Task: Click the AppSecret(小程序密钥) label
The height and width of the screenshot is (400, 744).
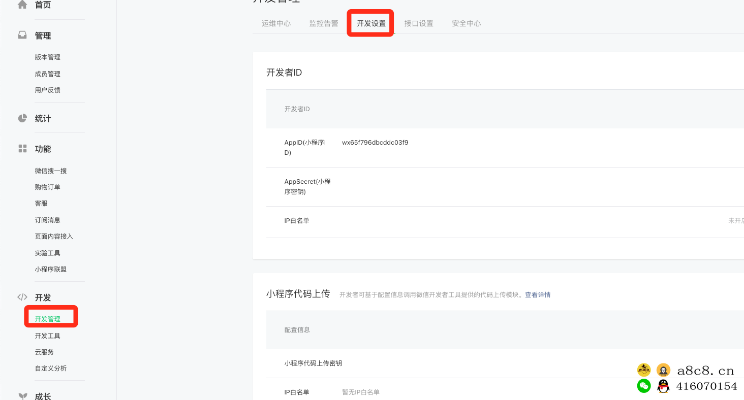Action: click(307, 187)
